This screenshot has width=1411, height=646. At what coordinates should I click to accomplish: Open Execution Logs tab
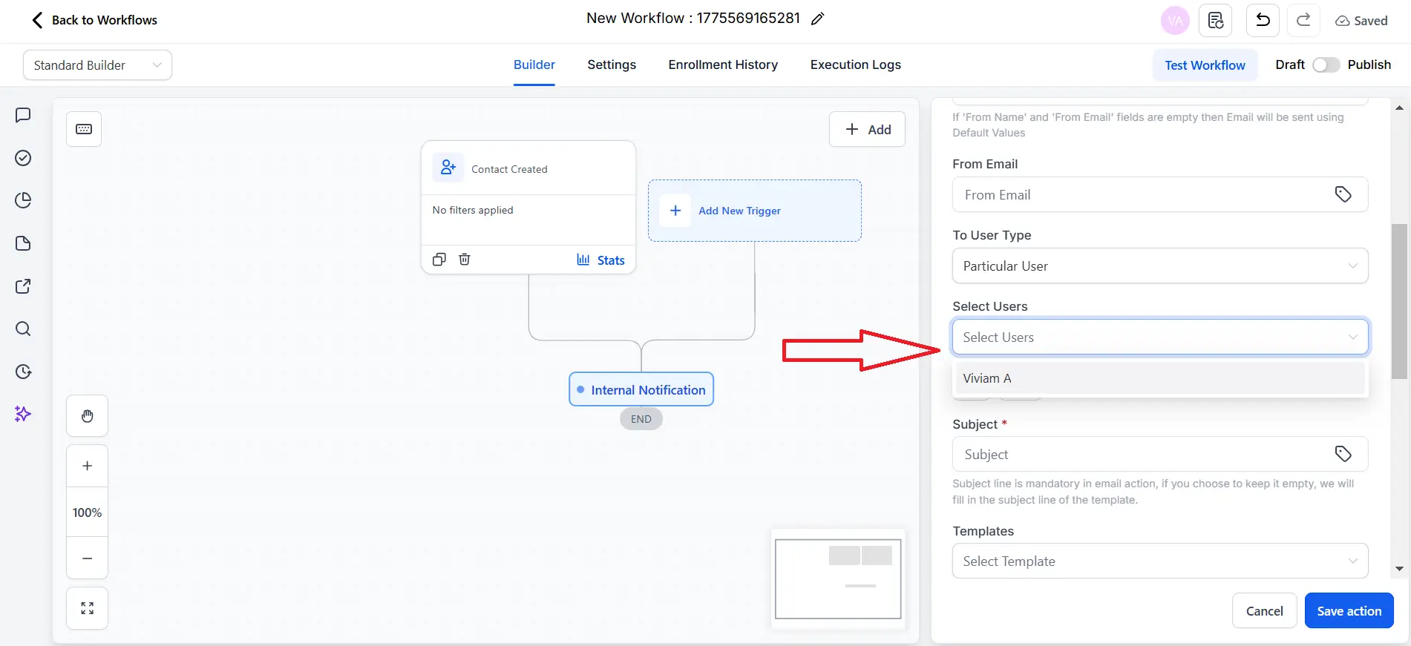point(856,65)
